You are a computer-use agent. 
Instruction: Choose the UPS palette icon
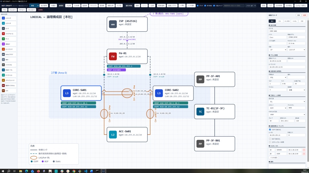pos(3,91)
